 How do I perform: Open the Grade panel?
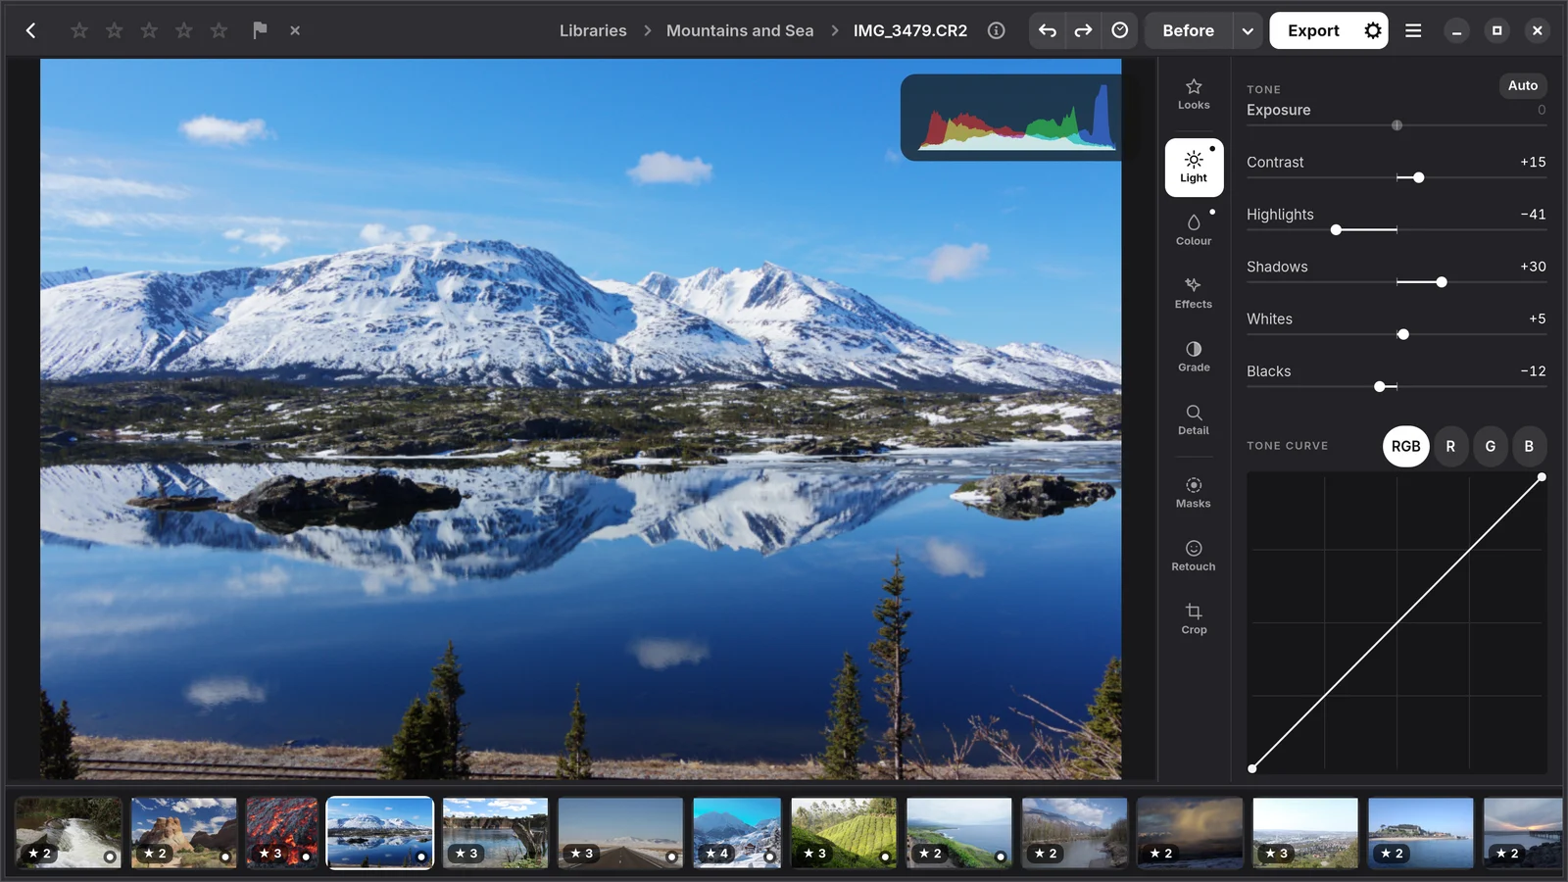1194,357
